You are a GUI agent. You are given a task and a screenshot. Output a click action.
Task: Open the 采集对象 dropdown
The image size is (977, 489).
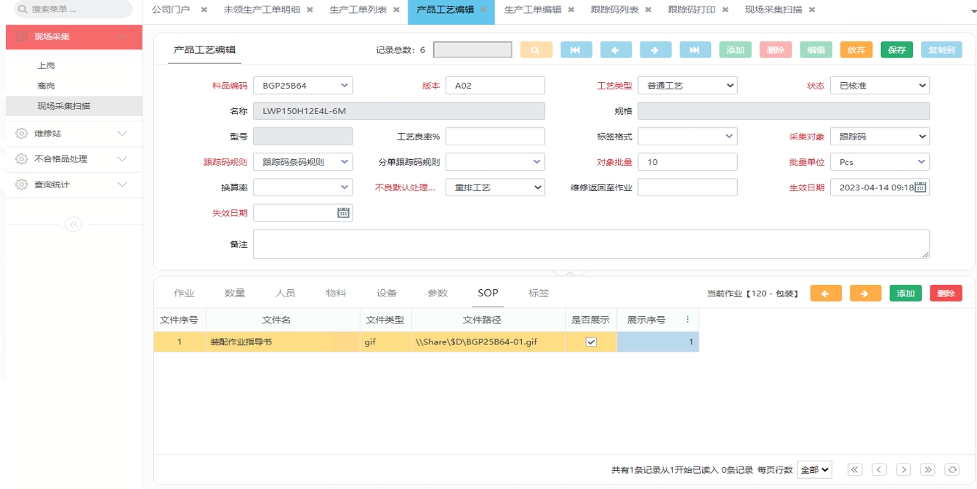pos(880,137)
